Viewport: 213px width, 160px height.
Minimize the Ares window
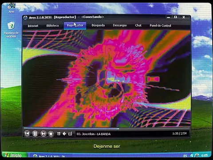(169, 17)
